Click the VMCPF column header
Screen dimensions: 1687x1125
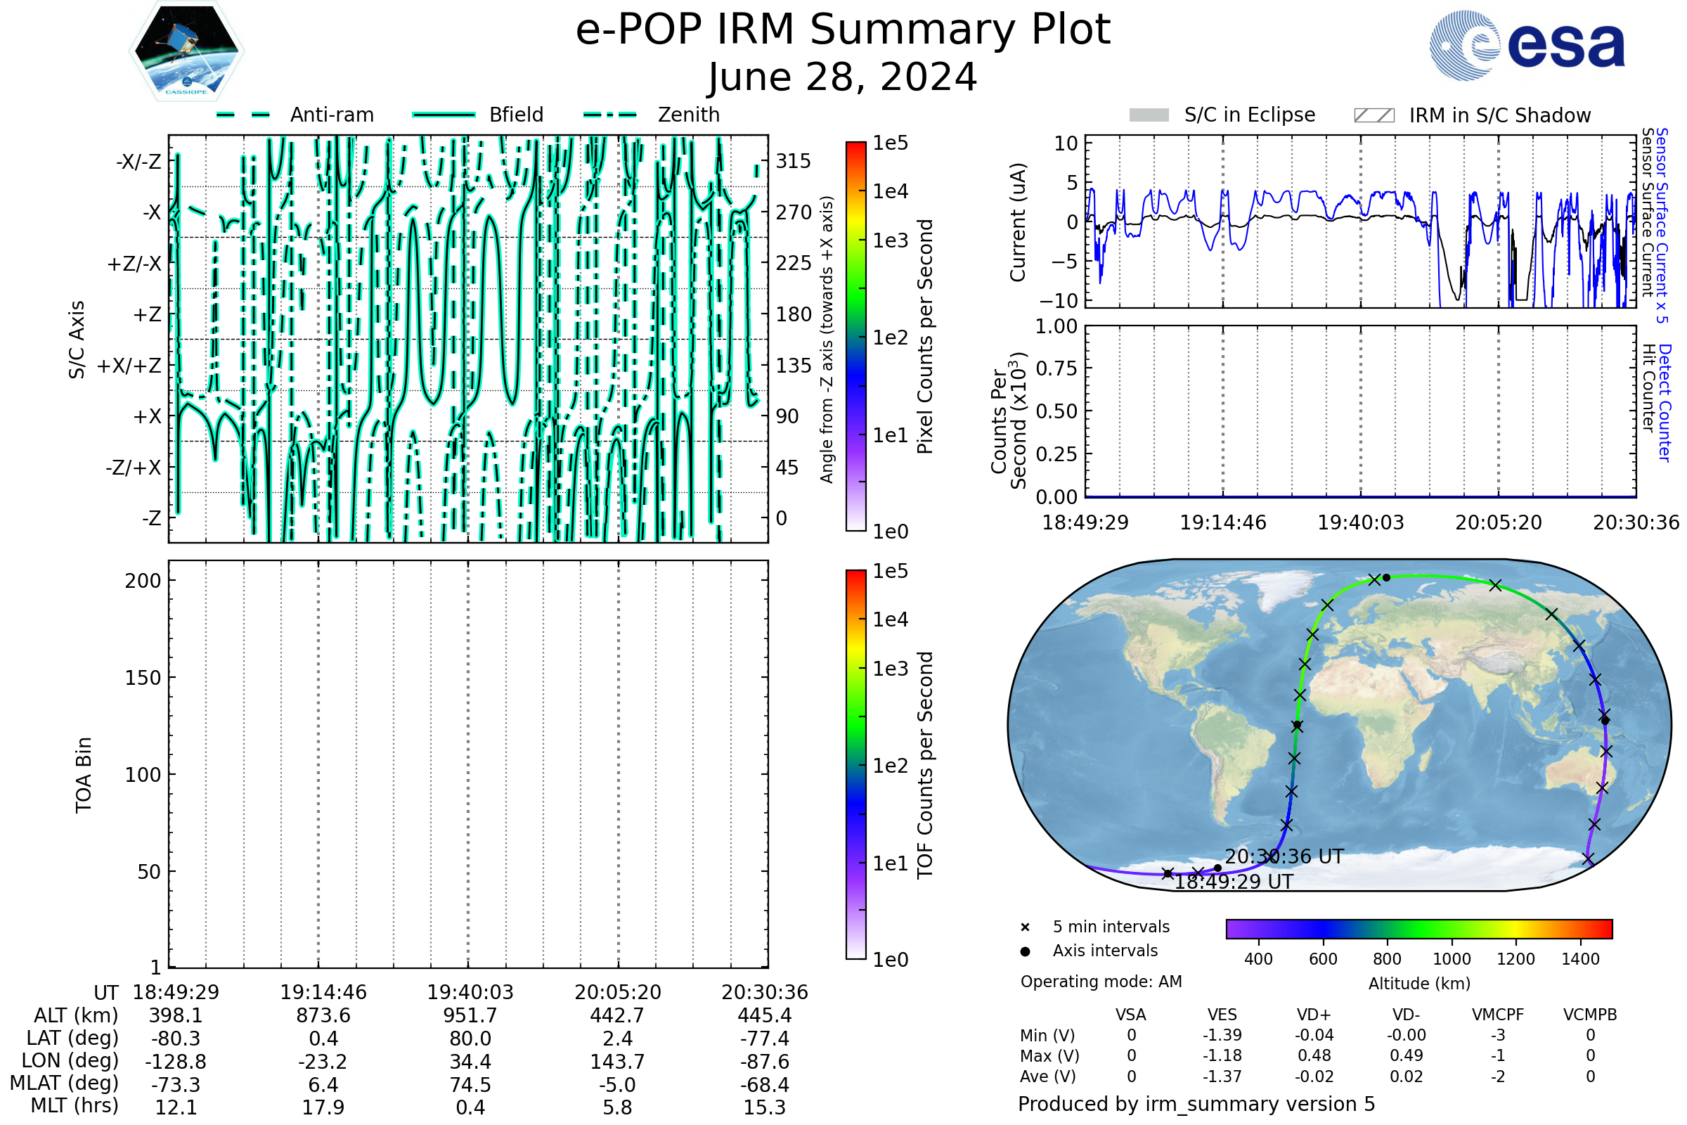coord(1498,1015)
